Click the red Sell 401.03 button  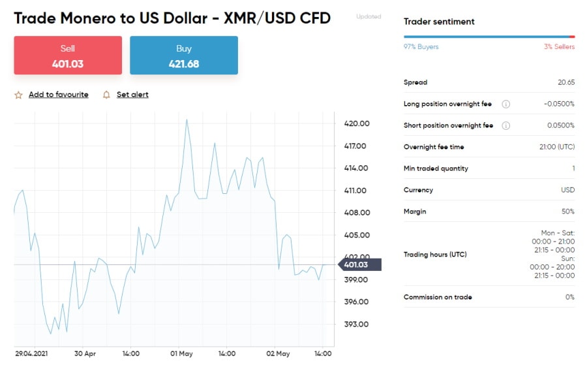click(68, 56)
